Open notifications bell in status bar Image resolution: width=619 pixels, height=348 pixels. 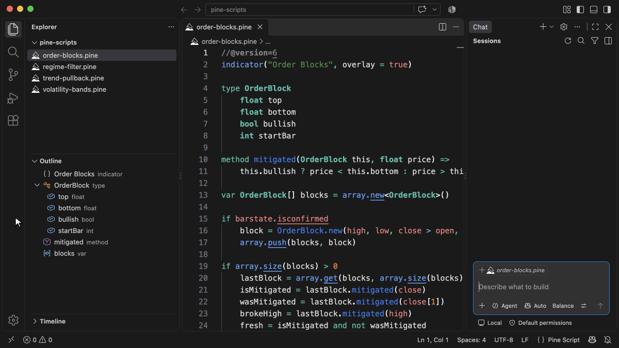(608, 340)
